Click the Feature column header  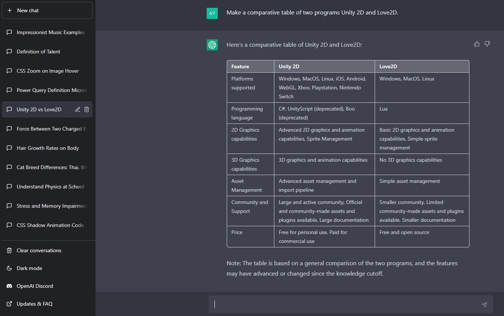tap(251, 66)
